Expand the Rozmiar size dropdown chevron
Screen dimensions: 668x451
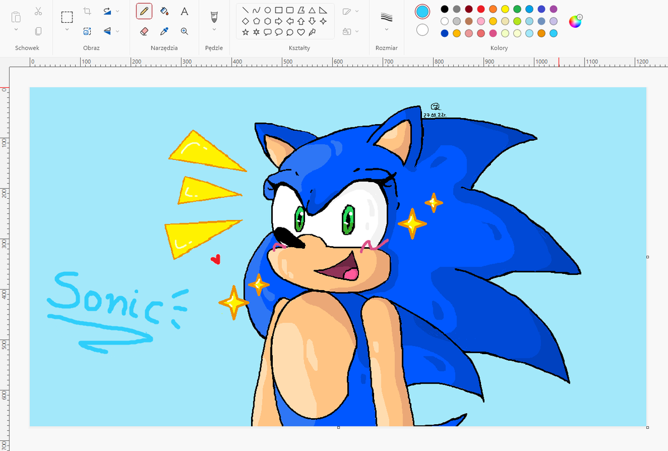click(386, 30)
